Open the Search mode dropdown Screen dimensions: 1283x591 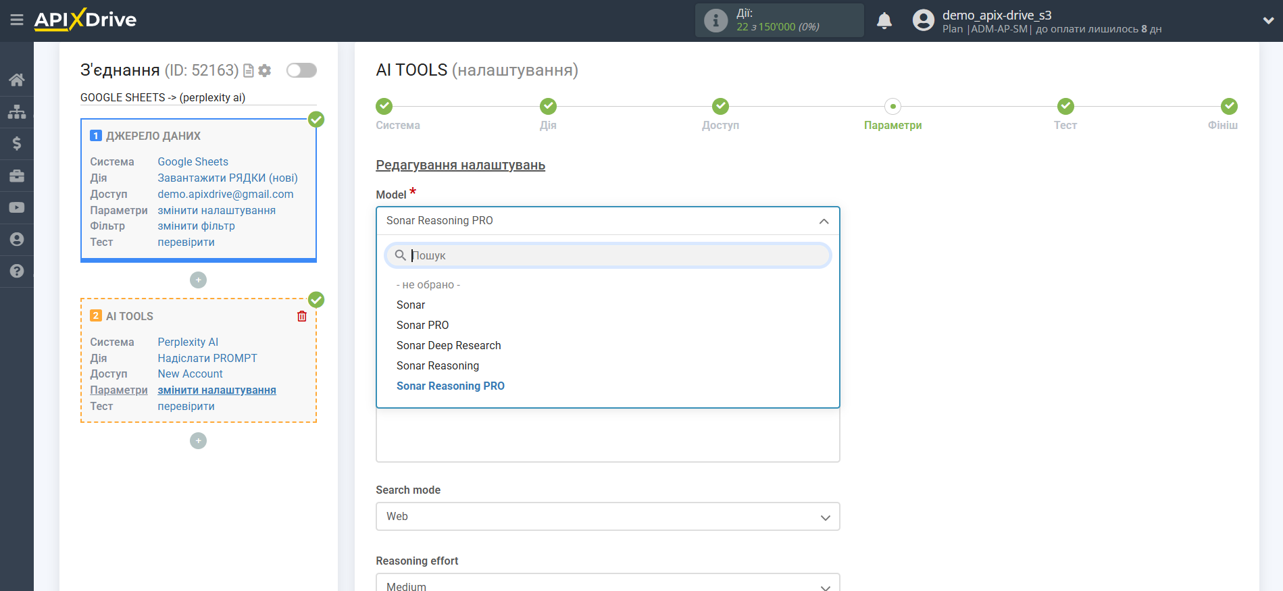pos(607,517)
